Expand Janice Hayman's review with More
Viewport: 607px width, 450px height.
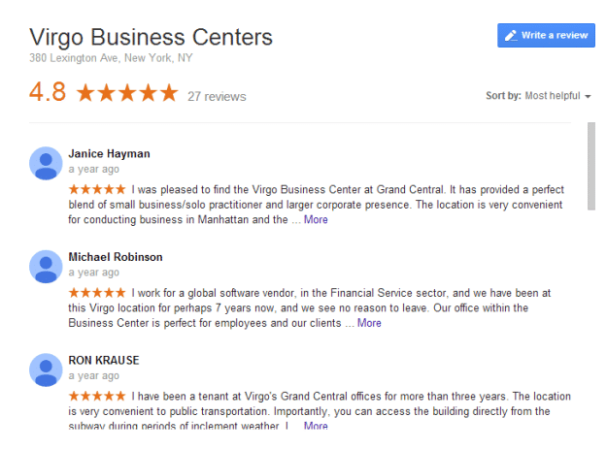(316, 219)
